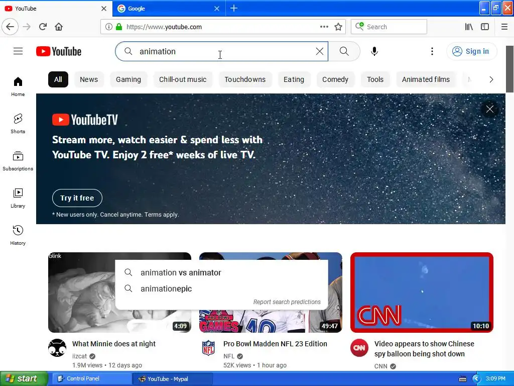514x386 pixels.
Task: Open the browser Library icon
Action: (469, 27)
